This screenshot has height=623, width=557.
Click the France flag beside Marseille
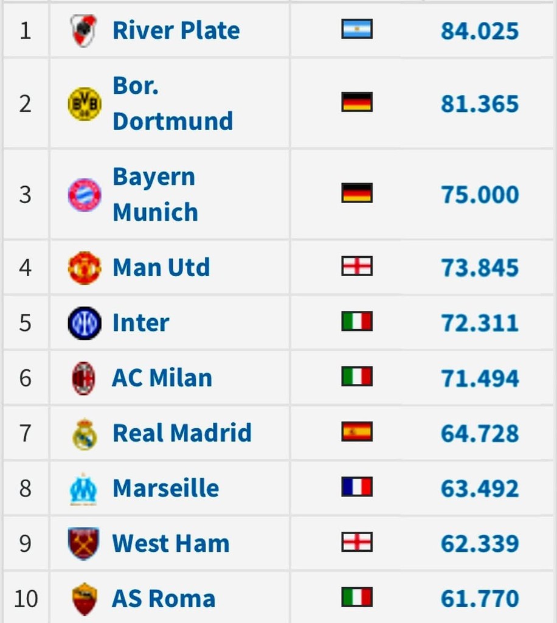coord(357,487)
